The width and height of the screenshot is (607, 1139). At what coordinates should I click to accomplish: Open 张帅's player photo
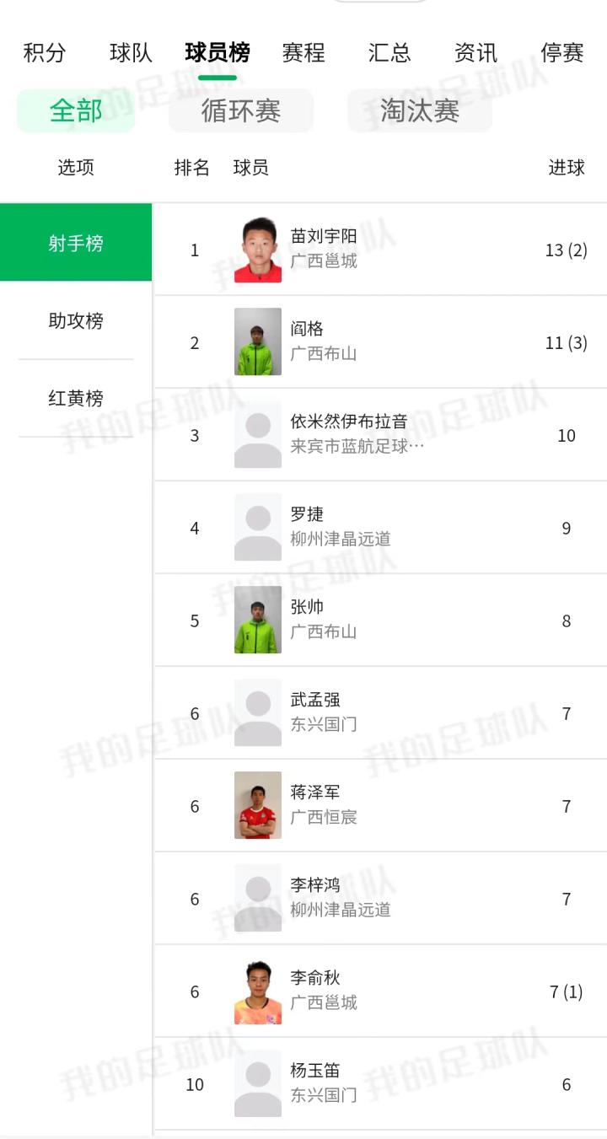[x=258, y=621]
